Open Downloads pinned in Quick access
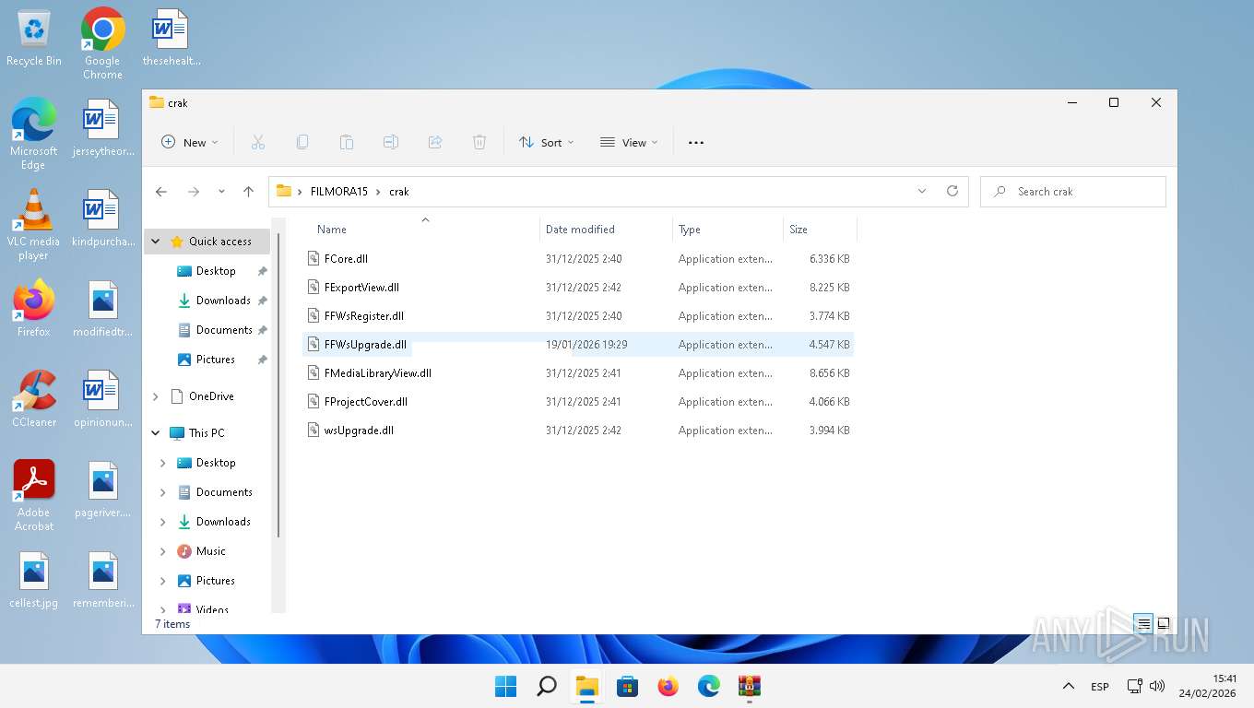The image size is (1254, 708). [x=223, y=301]
